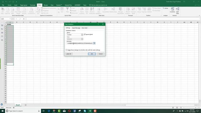
Task: Click the Remove Duplicates icon
Action: click(92, 11)
